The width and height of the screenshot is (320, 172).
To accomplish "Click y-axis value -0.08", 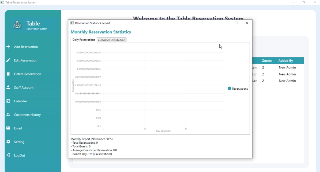I will click(x=98, y=118).
